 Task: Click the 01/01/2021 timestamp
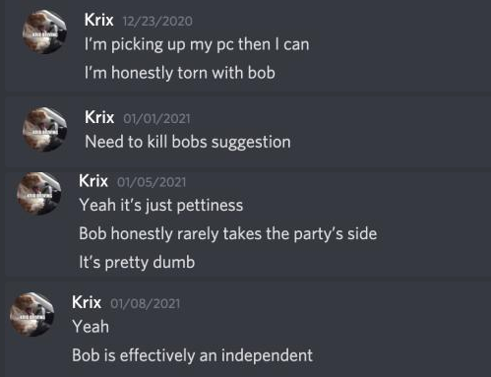click(x=156, y=118)
